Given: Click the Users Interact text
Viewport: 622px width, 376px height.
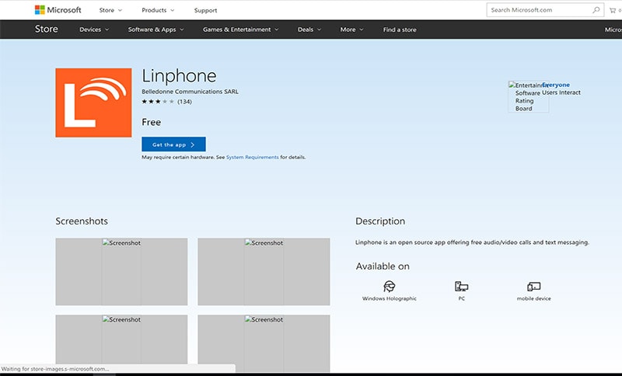Looking at the screenshot, I should click(x=561, y=92).
